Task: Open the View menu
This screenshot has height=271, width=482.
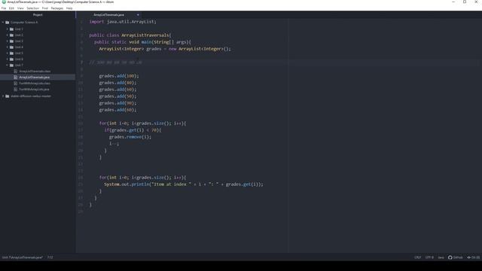Action: click(x=20, y=8)
